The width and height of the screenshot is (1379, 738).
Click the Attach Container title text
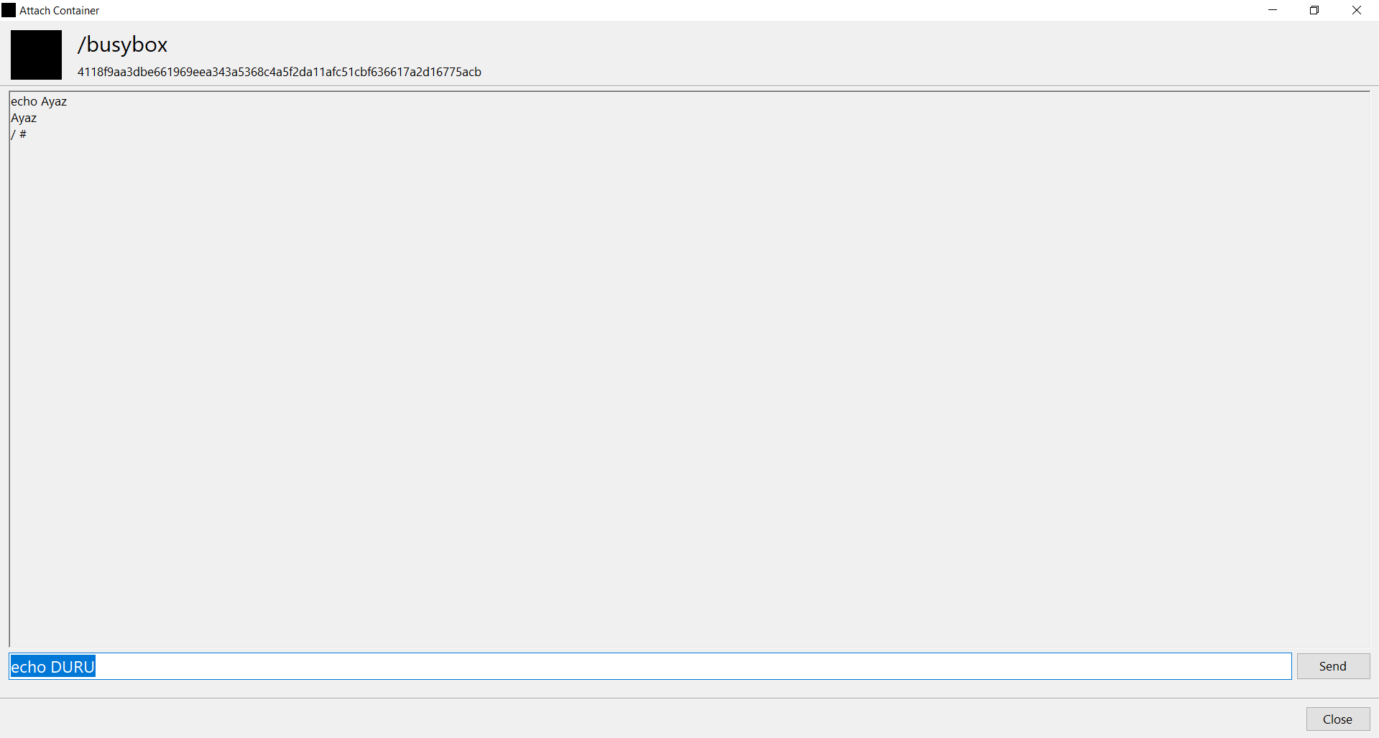pos(60,10)
